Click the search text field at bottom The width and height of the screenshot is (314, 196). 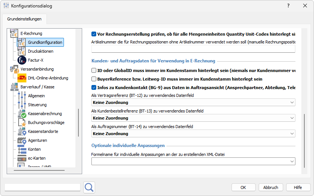click(x=42, y=187)
